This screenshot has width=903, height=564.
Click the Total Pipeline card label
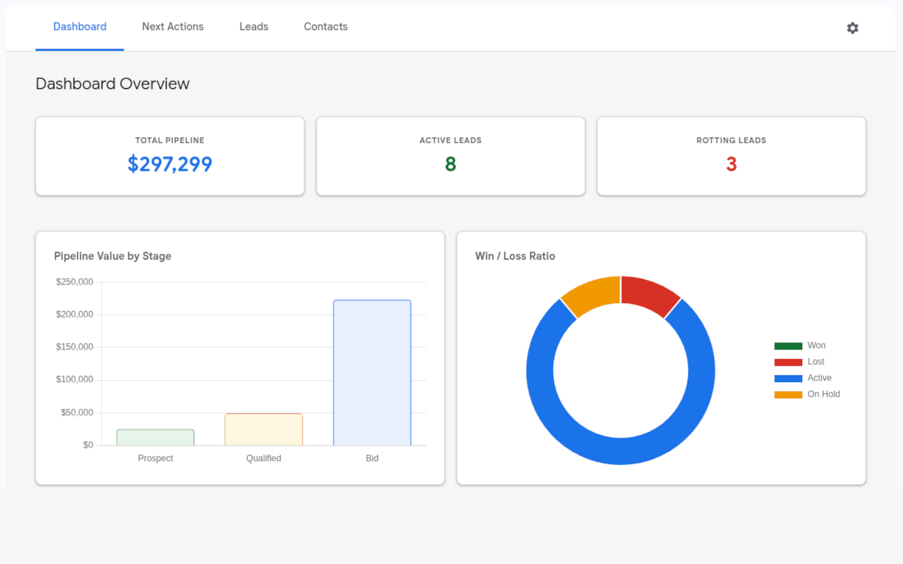(x=170, y=140)
